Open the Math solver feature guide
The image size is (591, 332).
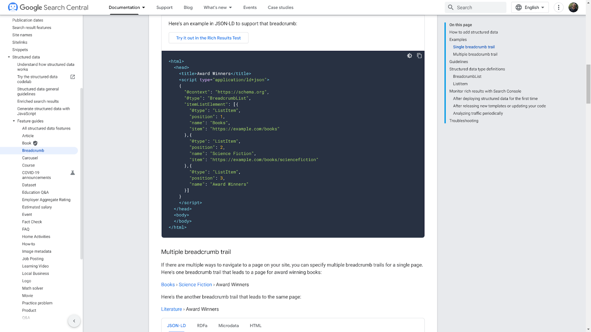[33, 288]
